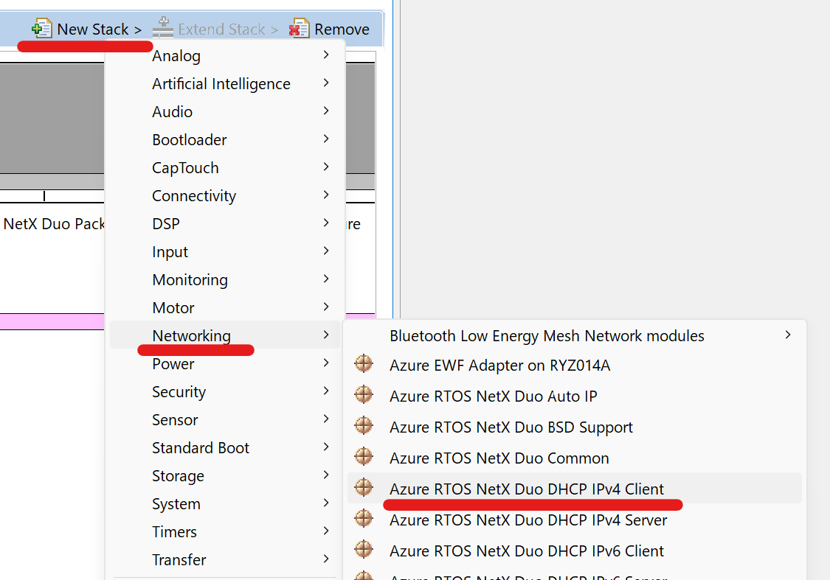Image resolution: width=830 pixels, height=580 pixels.
Task: Select the Azure RTOS NetX Duo DHCP IPv4 Client icon
Action: [x=364, y=487]
